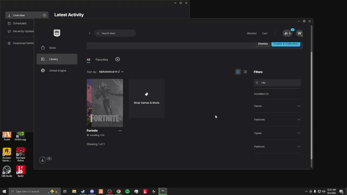Open Epic Games Launcher taskbar icon
347x195 pixels.
point(163,191)
